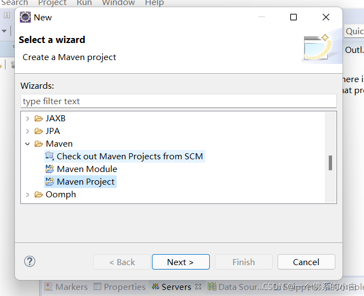
Task: Click the 'type filter text' field
Action: click(x=178, y=101)
